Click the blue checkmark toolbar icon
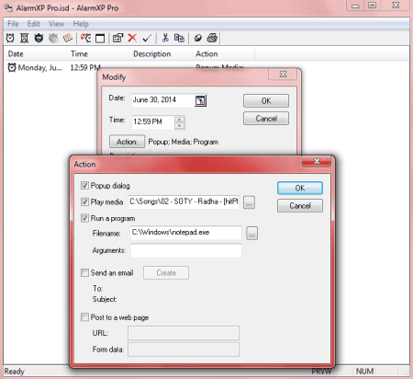The image size is (413, 379). pyautogui.click(x=147, y=38)
